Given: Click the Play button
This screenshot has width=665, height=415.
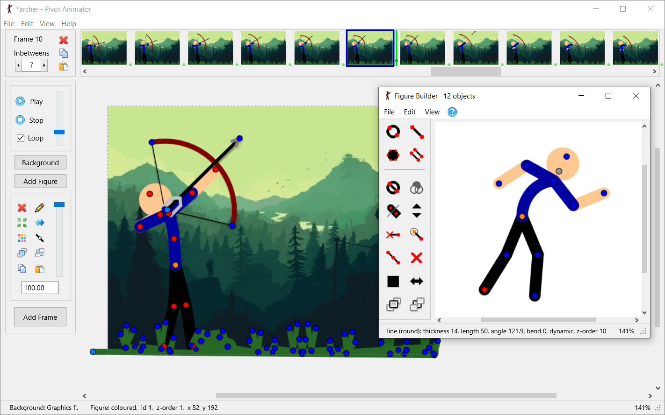Looking at the screenshot, I should (29, 101).
